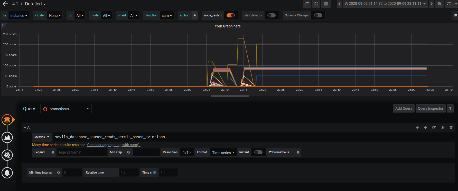This screenshot has height=191, width=458.
Task: Click the ad hoc filter plus button
Action: pyautogui.click(x=195, y=15)
